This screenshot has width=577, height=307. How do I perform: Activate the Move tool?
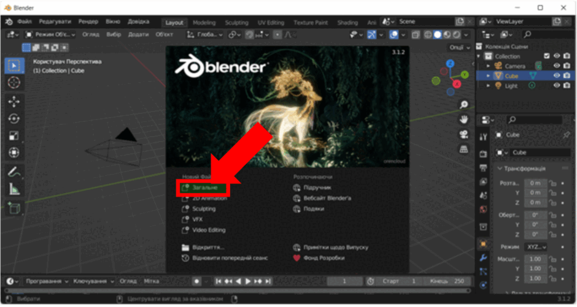pos(14,101)
